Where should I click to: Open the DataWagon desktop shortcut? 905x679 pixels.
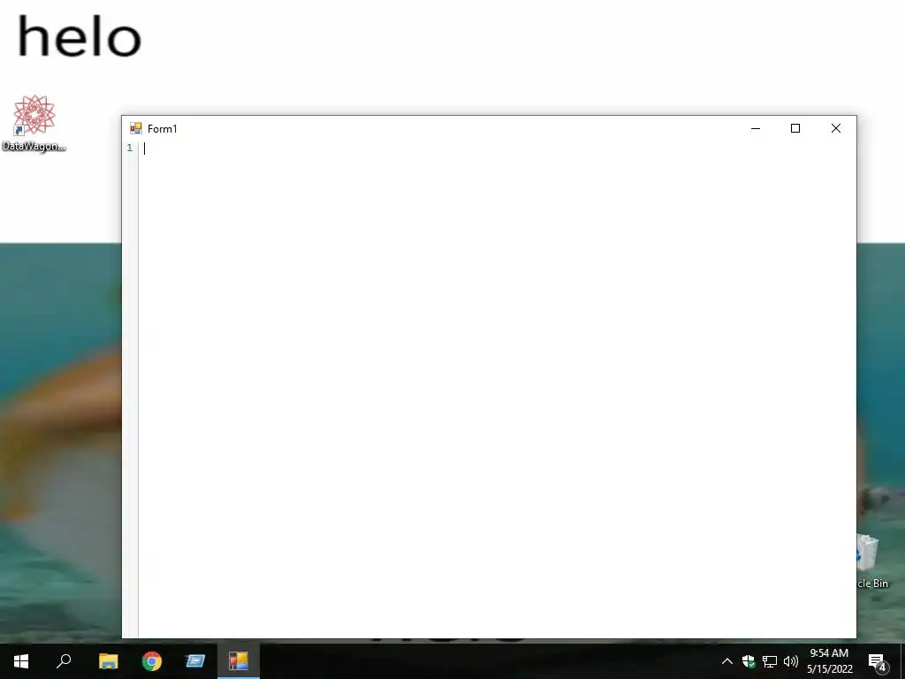tap(34, 123)
